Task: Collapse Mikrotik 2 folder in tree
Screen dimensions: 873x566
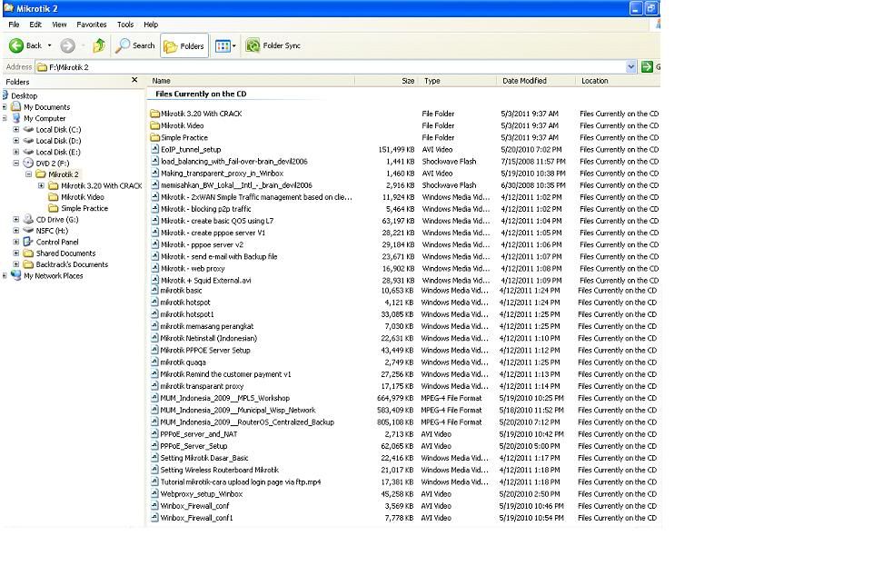Action: (x=28, y=174)
